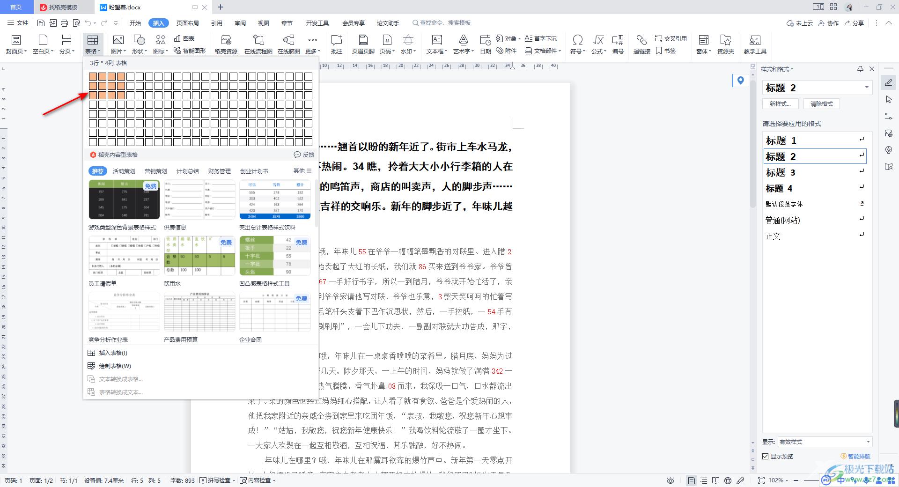Toggle eye protection mode in status bar

tap(671, 480)
